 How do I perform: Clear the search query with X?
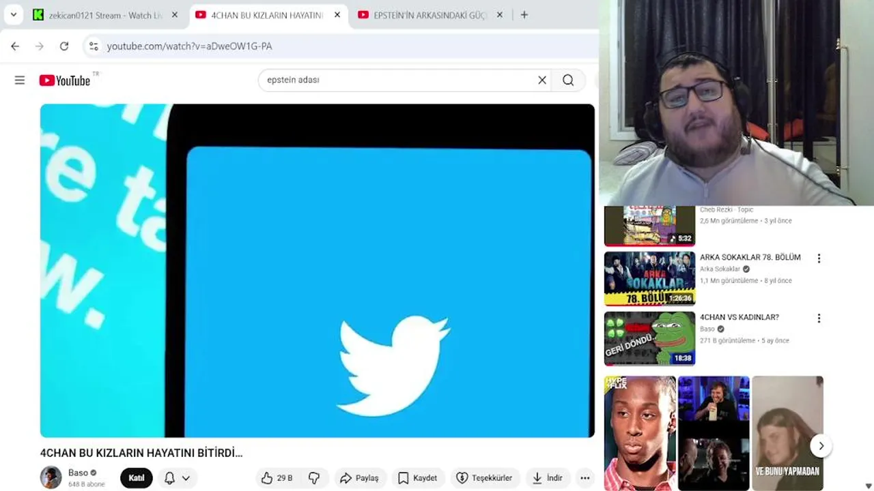coord(542,80)
